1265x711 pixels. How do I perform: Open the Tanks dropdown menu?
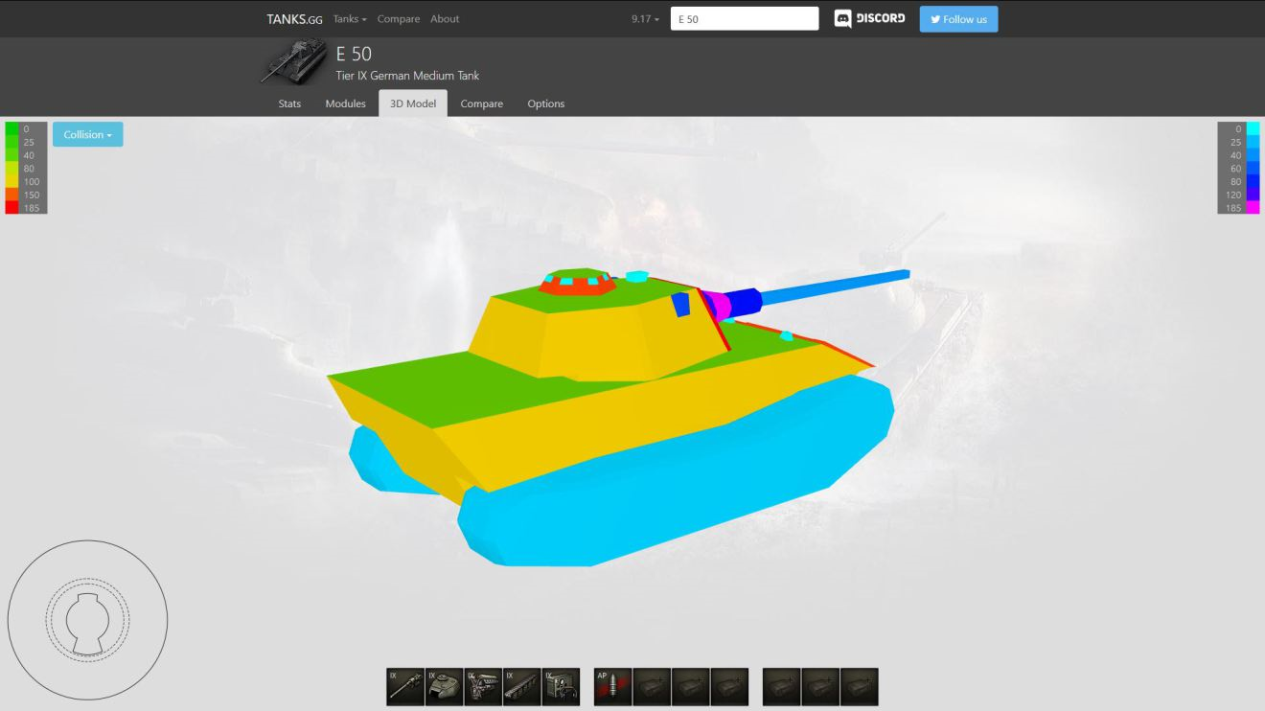click(x=350, y=19)
